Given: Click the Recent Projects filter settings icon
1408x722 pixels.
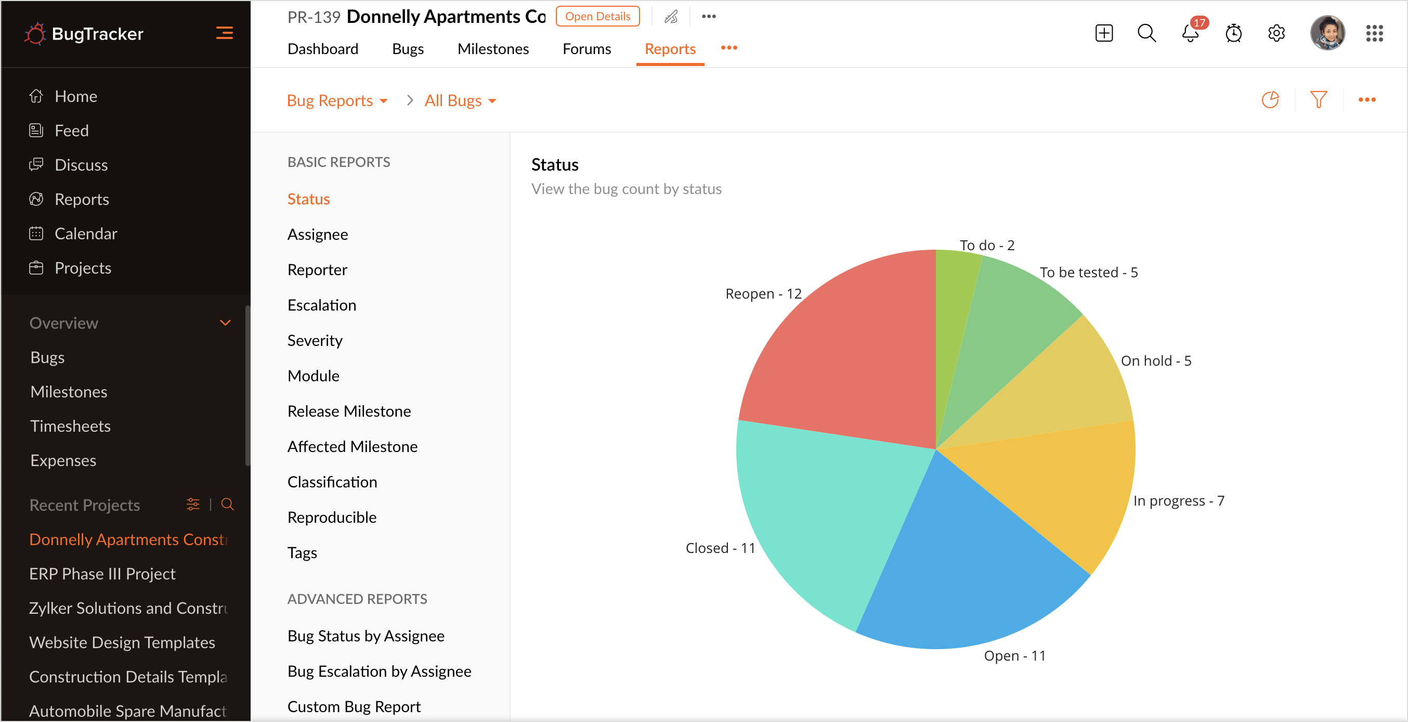Looking at the screenshot, I should (193, 504).
